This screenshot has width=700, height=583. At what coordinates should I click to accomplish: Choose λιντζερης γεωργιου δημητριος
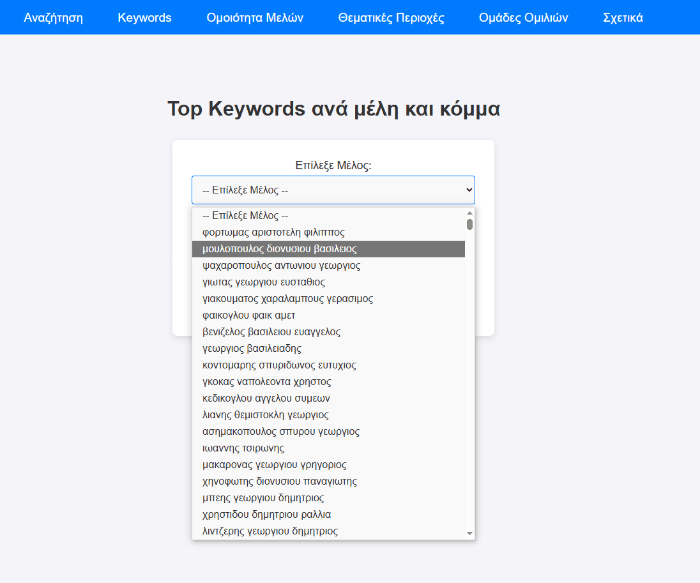point(328,531)
